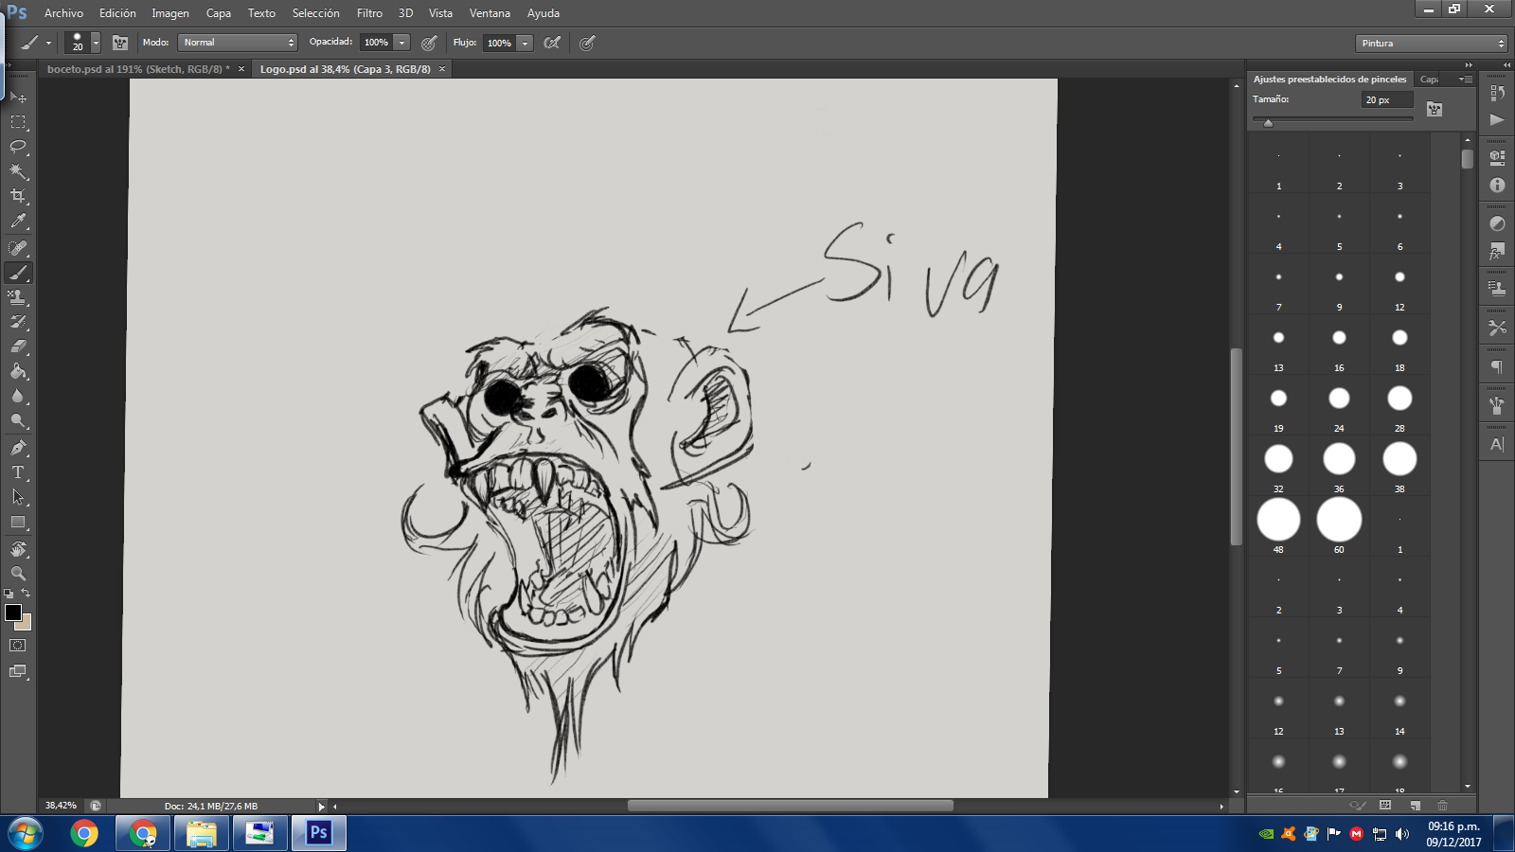Open the brush preset picker dropdown
Screen dimensions: 1515x852
[96, 43]
